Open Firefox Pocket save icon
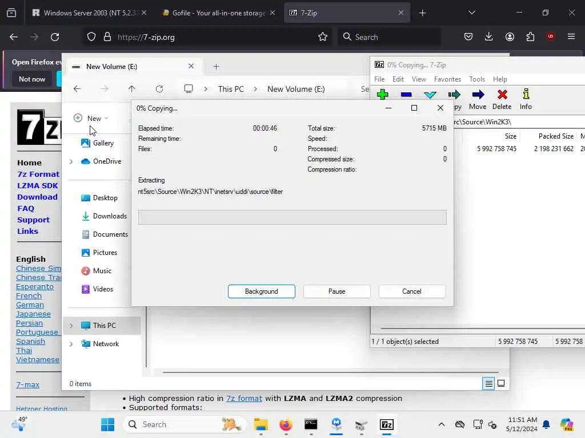The height and width of the screenshot is (438, 585). 468,36
